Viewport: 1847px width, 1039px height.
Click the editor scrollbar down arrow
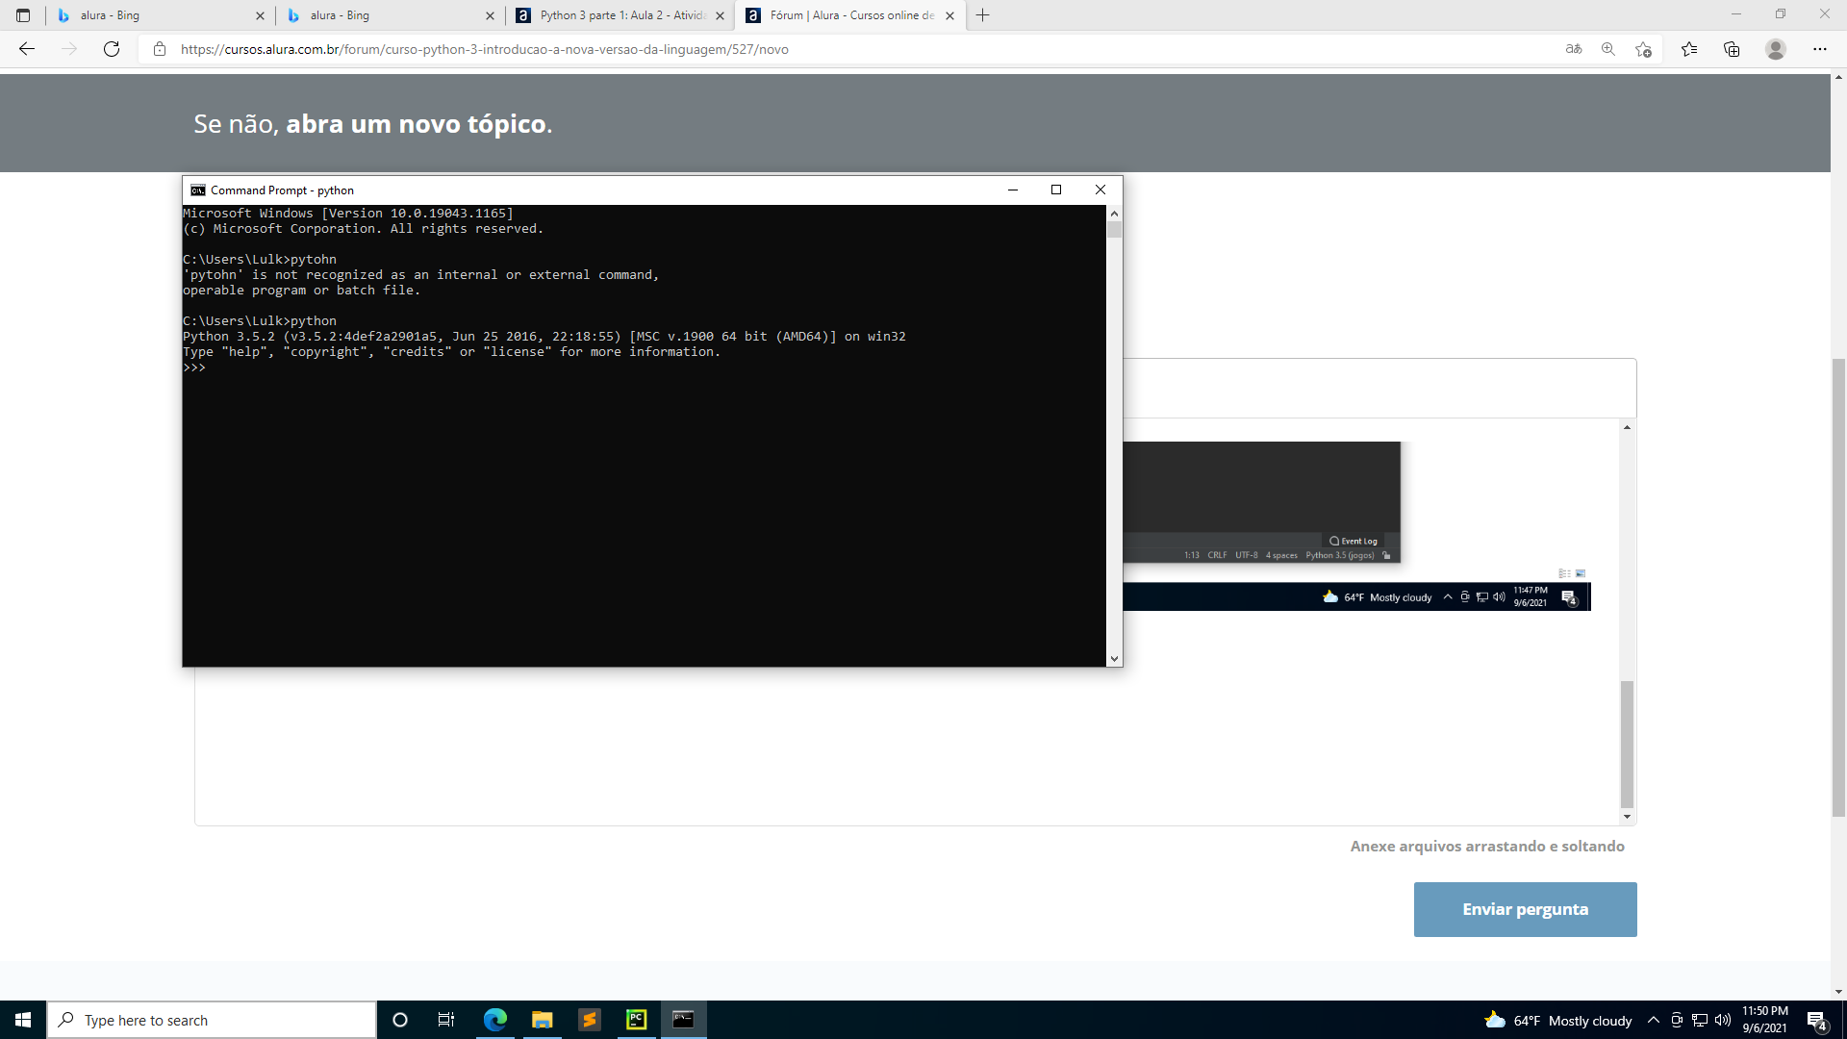pos(1627,817)
